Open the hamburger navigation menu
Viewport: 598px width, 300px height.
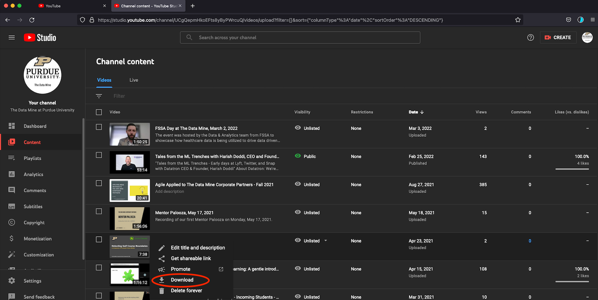tap(12, 38)
